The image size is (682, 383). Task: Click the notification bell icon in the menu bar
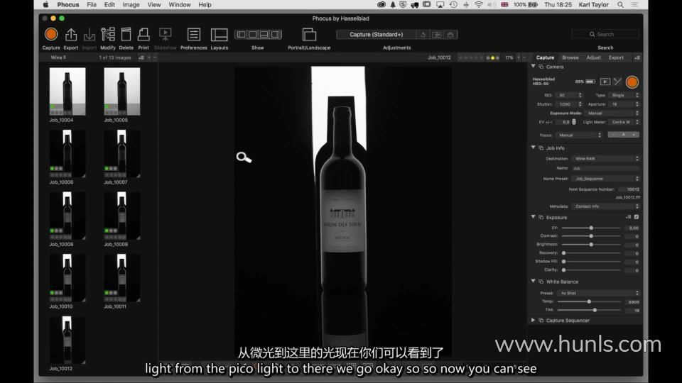(393, 5)
